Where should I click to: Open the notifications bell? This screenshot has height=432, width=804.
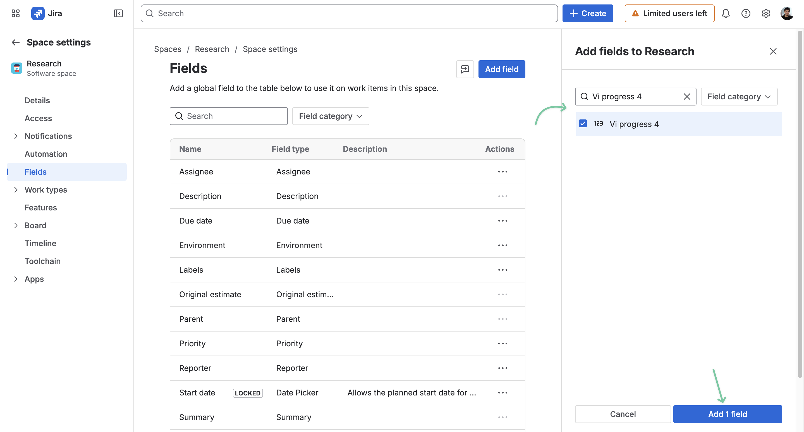tap(726, 13)
